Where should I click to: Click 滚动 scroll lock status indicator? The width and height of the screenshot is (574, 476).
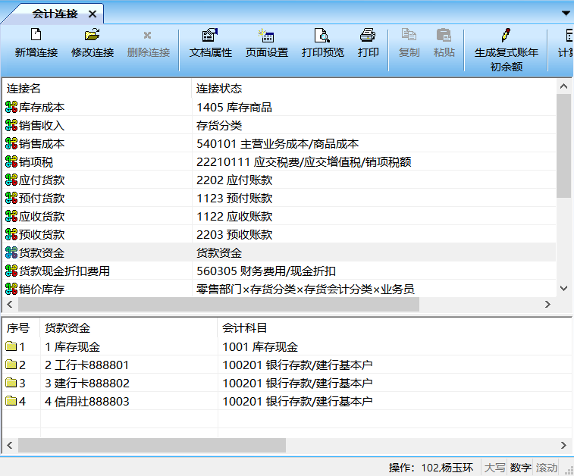[x=547, y=468]
